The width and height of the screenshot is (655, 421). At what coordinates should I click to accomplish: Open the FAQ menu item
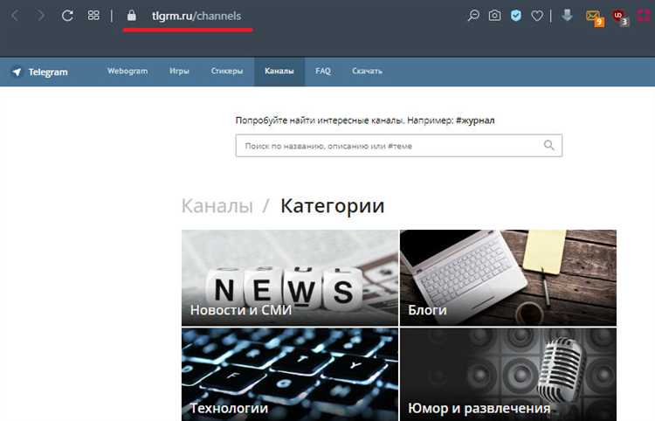click(x=323, y=71)
